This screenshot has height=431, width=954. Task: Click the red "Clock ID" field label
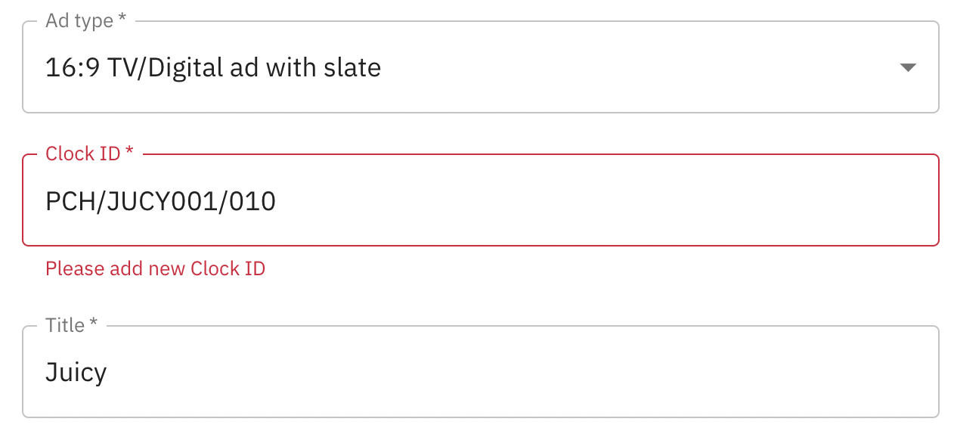[x=82, y=153]
